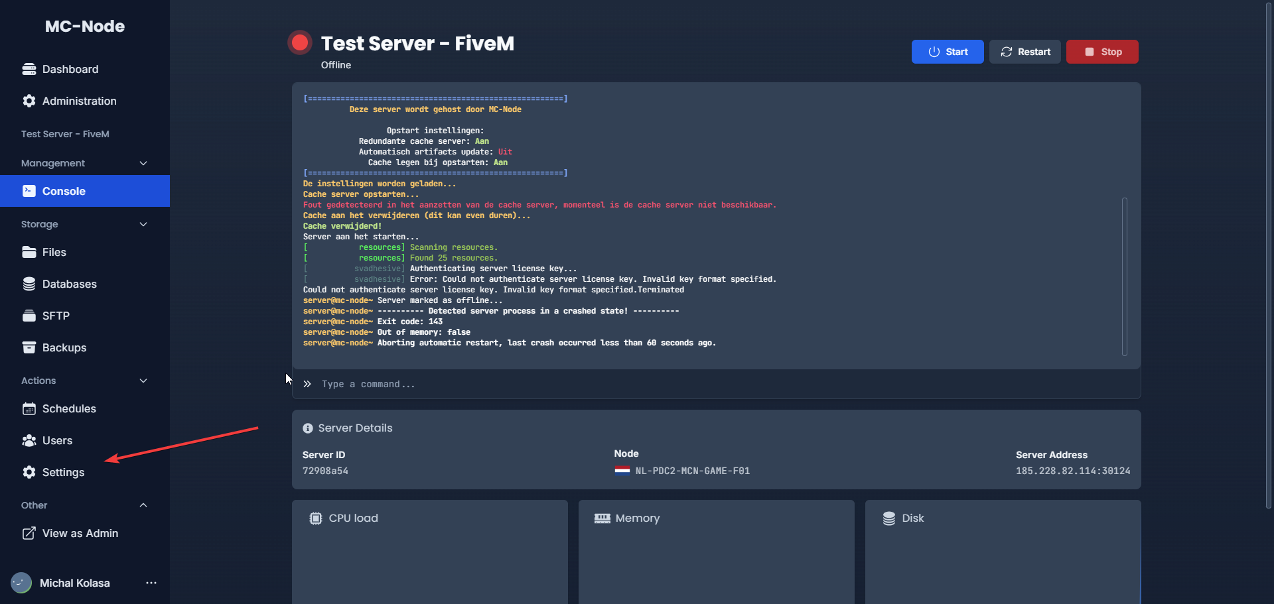Click the node name NL-PDC2-MCN-GAME-F01

[693, 471]
